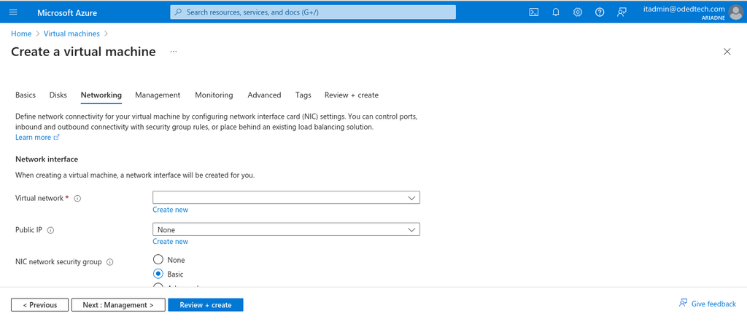Click the itadmin@odedtech.com account name
747x324 pixels.
click(684, 9)
